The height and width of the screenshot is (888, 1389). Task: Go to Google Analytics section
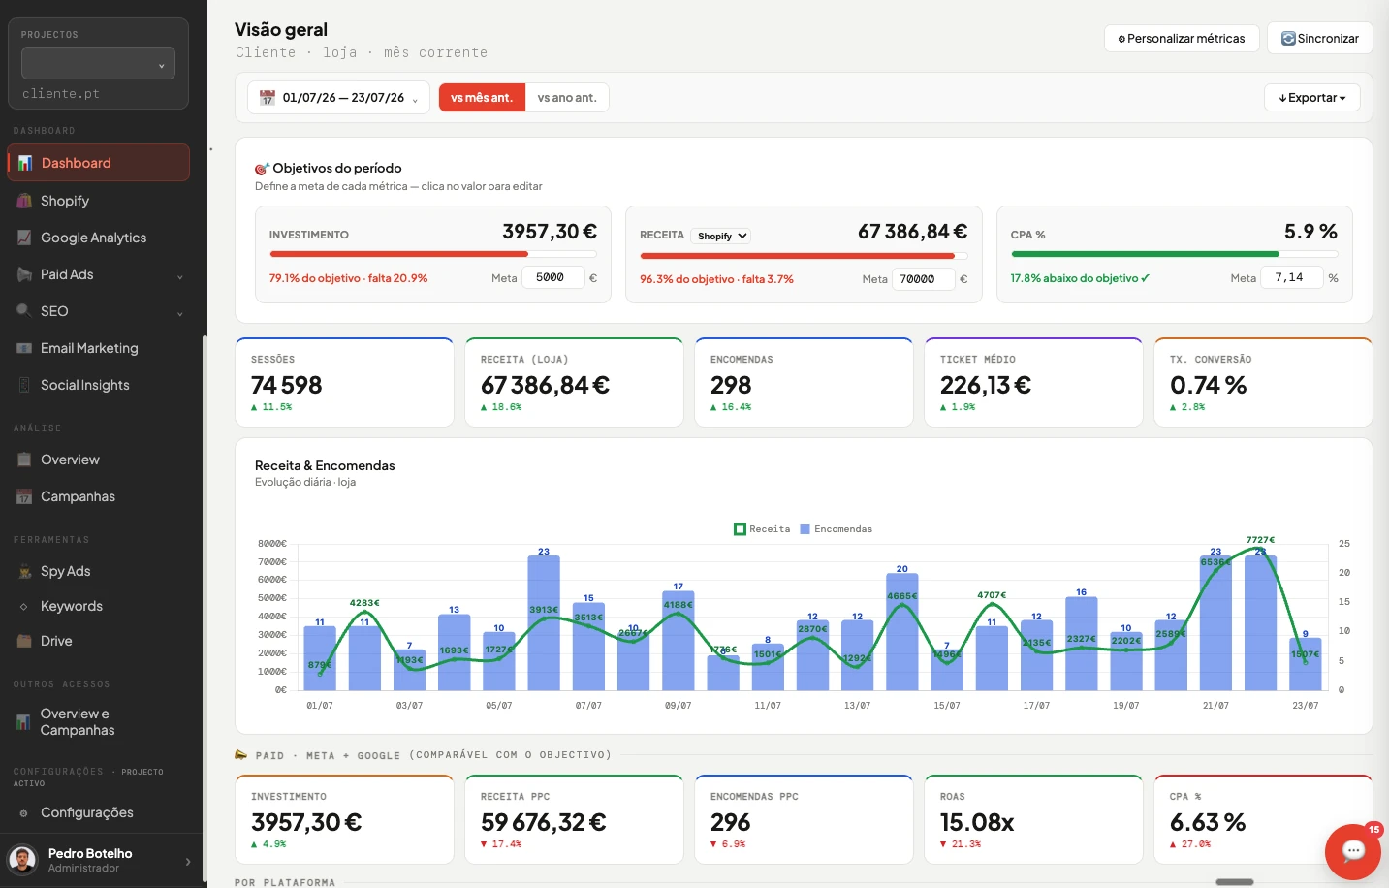98,238
